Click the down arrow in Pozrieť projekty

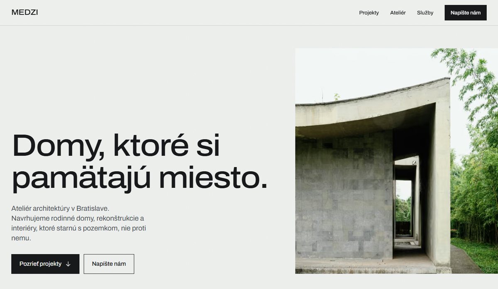coord(68,264)
